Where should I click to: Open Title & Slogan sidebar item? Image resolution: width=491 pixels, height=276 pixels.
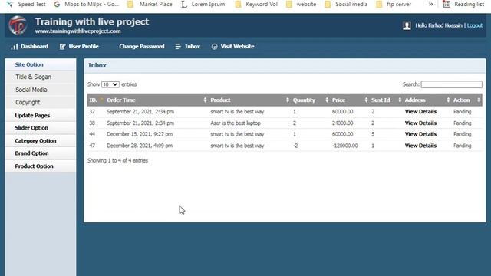point(41,77)
